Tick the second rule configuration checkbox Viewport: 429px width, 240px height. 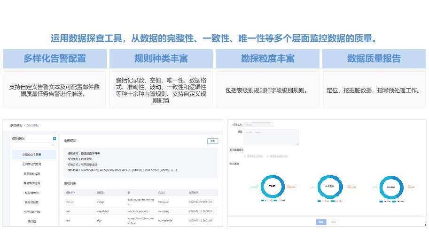click(x=266, y=156)
